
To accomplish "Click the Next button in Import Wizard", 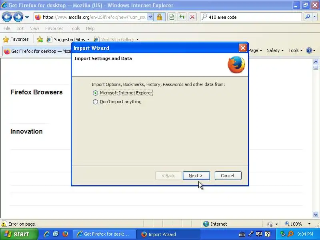I will click(196, 176).
